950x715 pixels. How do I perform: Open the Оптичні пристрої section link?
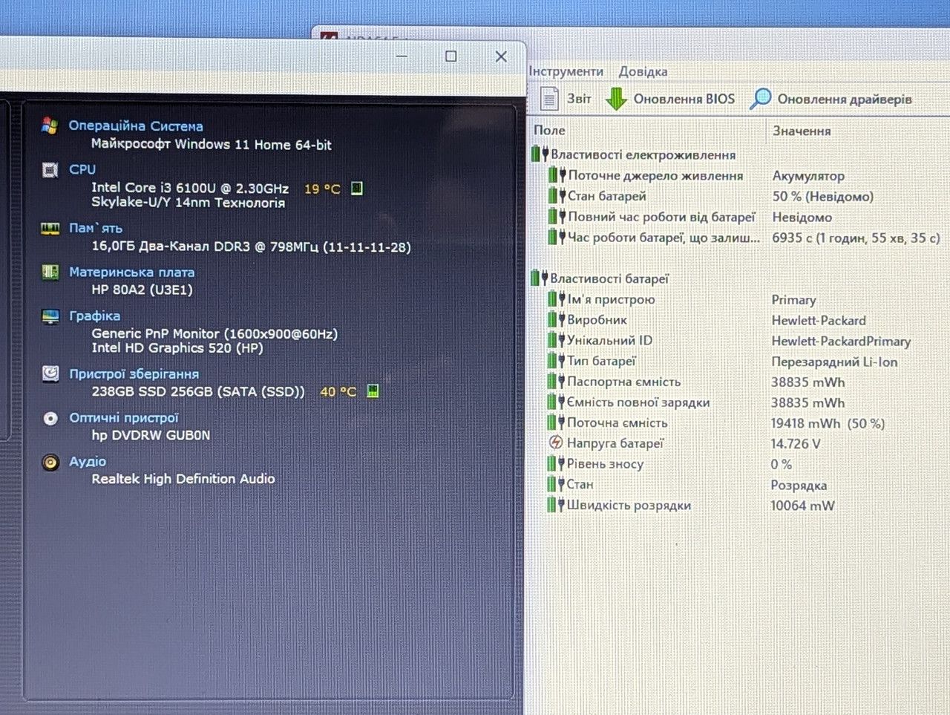pos(124,418)
